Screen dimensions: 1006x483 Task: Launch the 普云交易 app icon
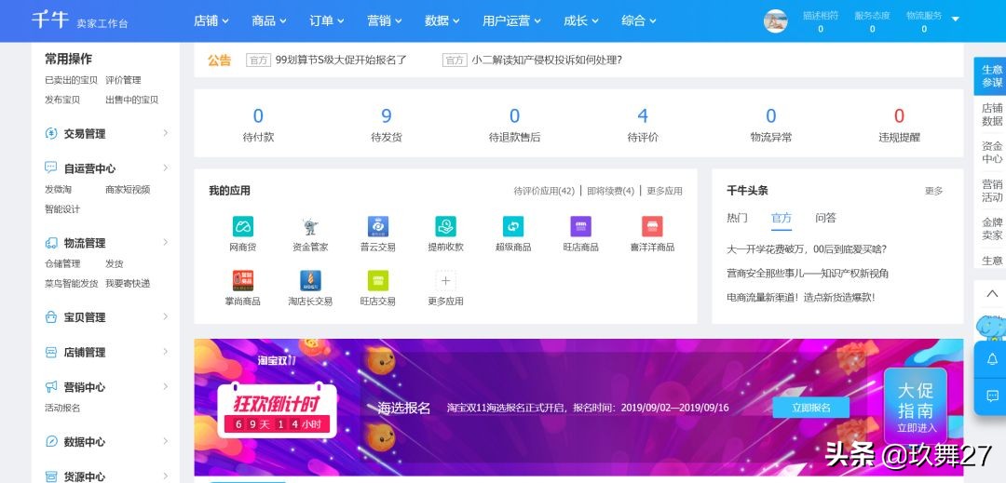tap(378, 226)
